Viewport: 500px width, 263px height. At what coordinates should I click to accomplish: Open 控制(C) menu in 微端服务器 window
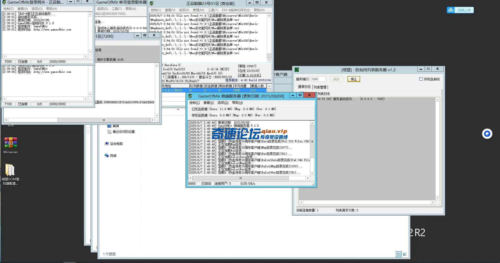tap(194, 103)
